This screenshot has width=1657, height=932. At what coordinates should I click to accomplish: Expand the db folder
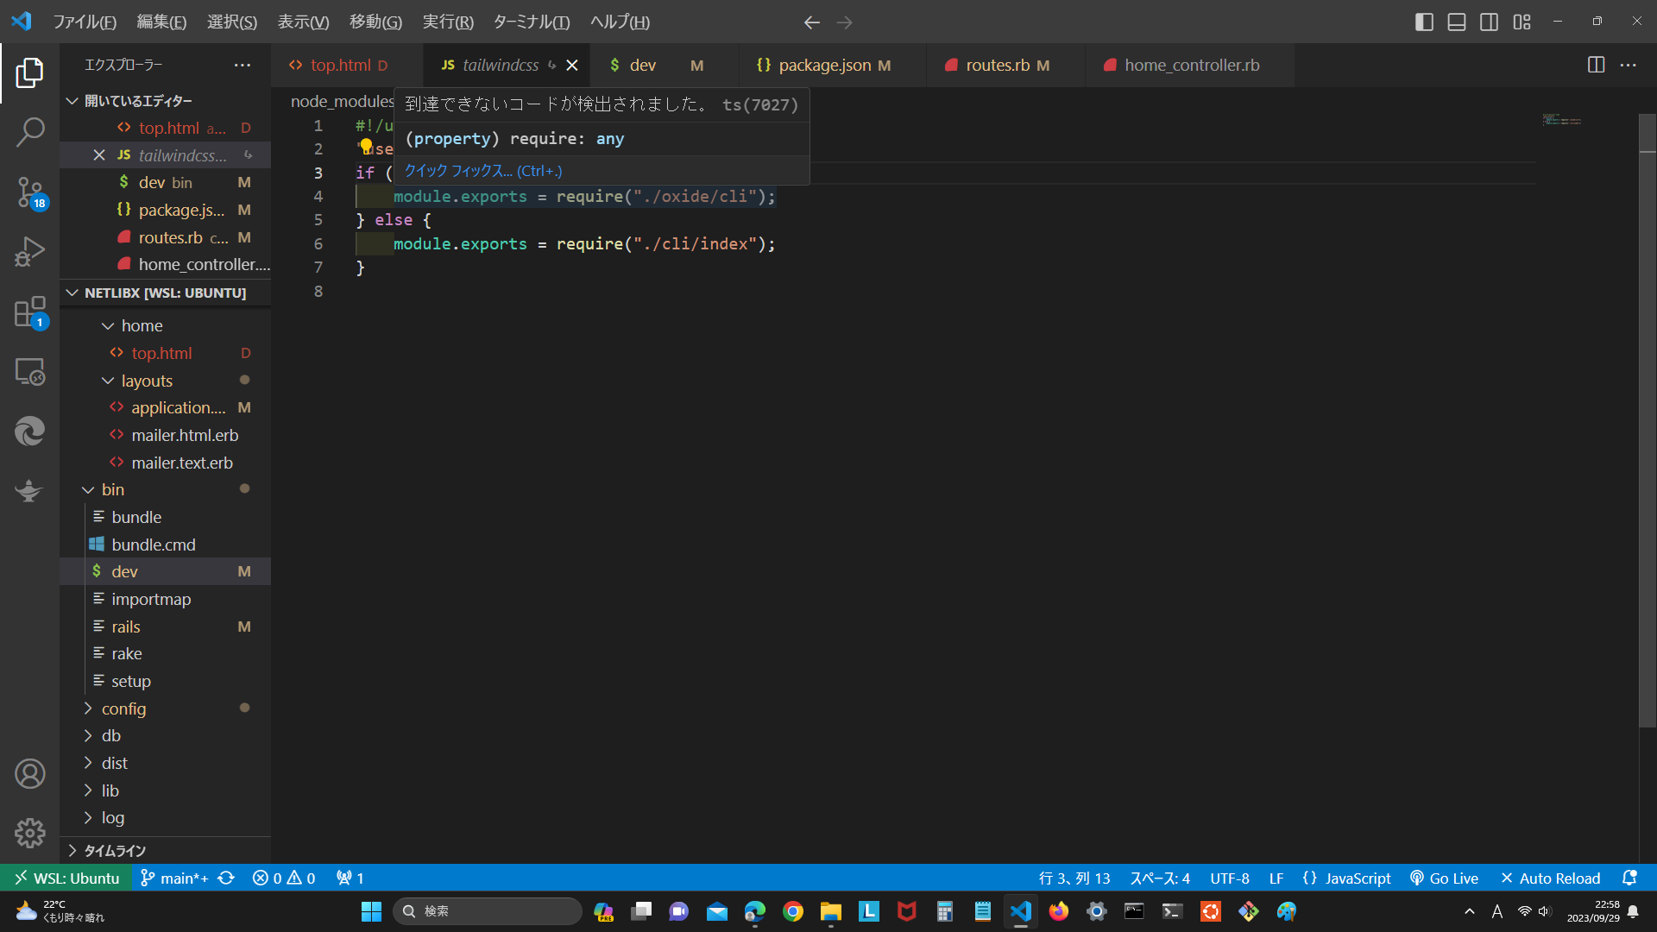coord(88,735)
